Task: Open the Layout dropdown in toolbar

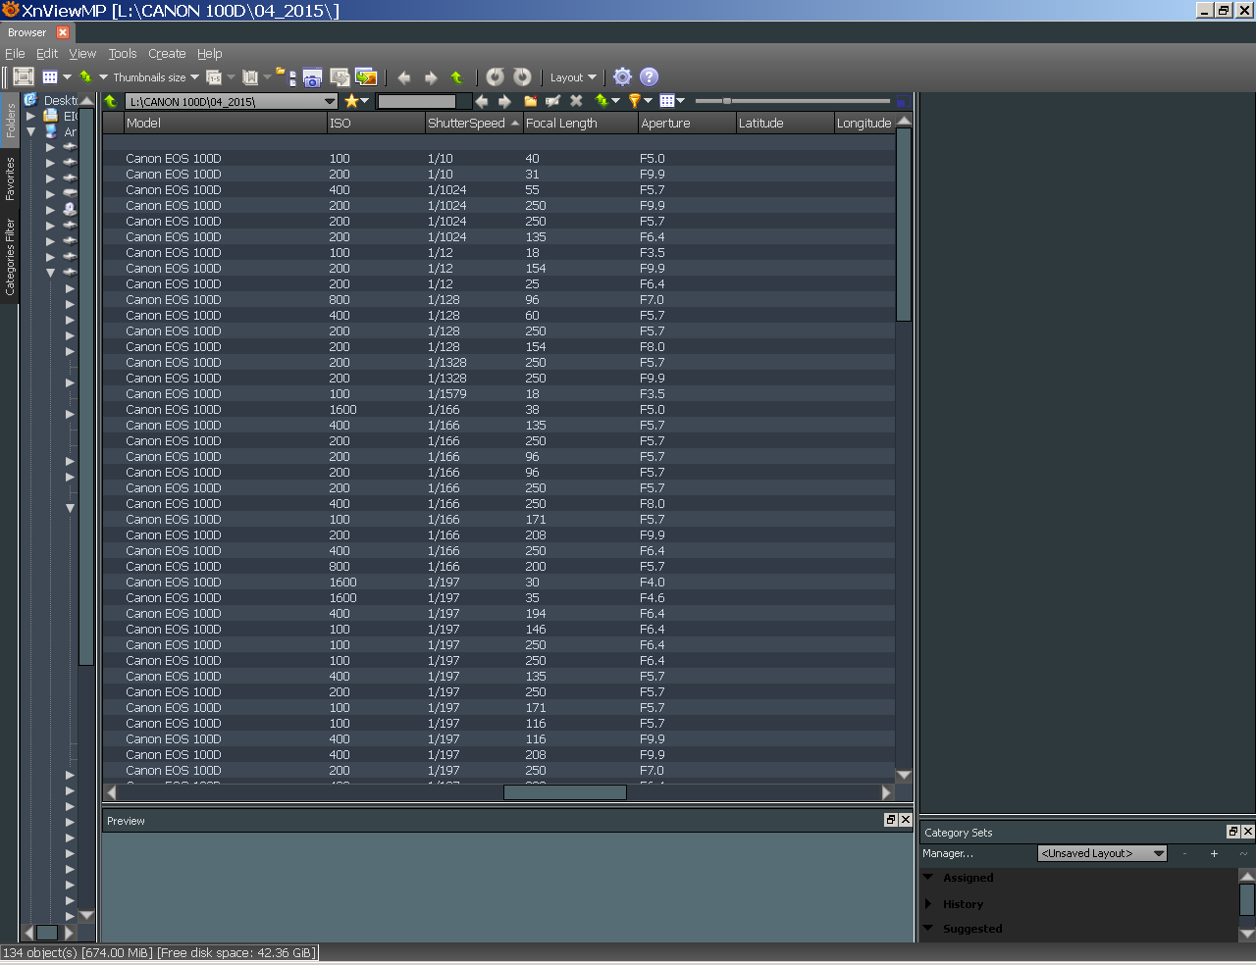Action: pos(573,77)
